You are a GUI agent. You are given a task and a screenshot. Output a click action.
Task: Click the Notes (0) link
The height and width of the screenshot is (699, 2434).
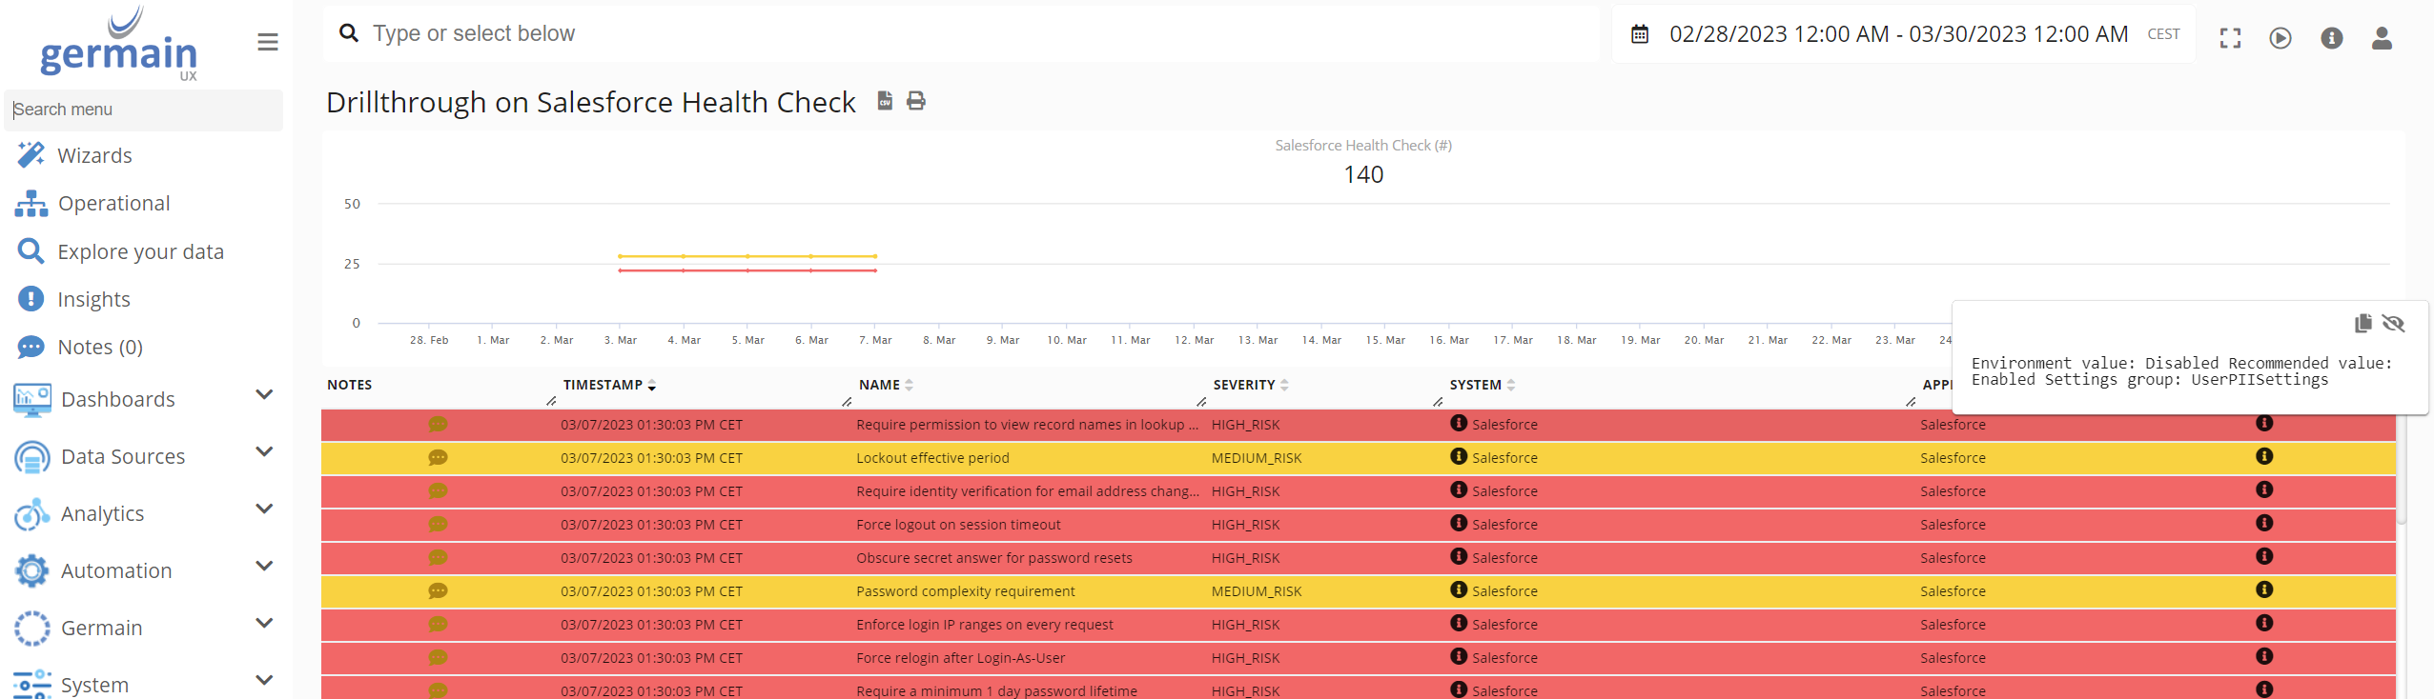coord(100,347)
